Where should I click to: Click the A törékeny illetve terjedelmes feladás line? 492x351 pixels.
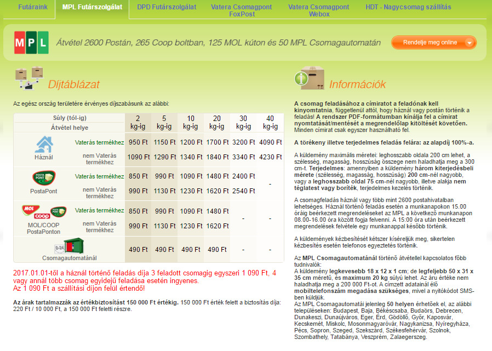pyautogui.click(x=384, y=142)
